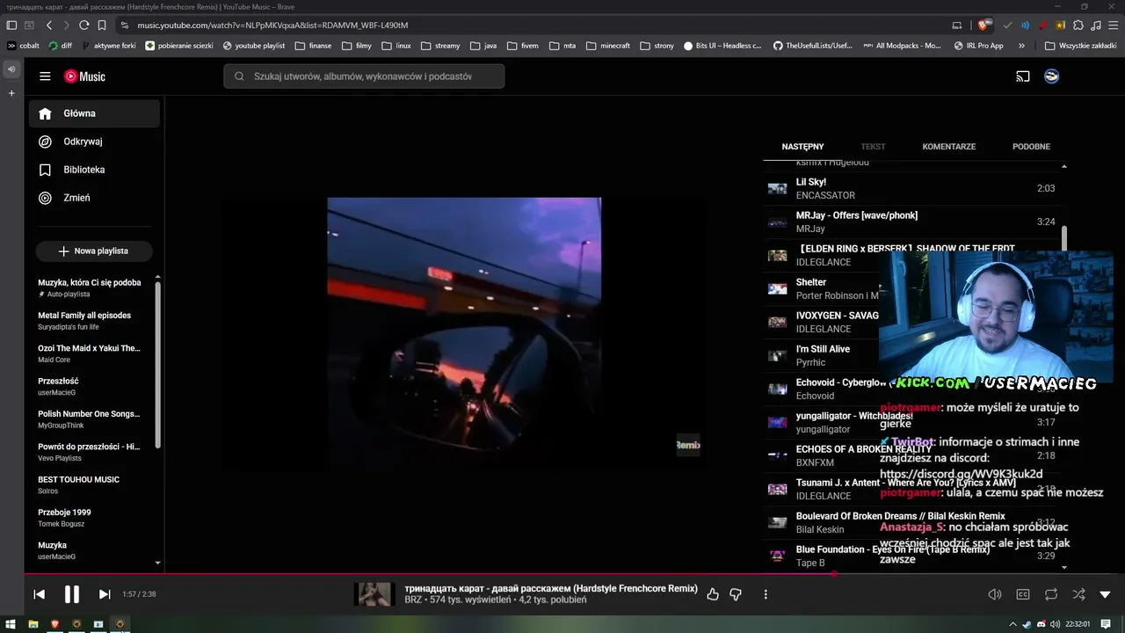
Task: Open the cobalt bookmark
Action: coord(23,46)
